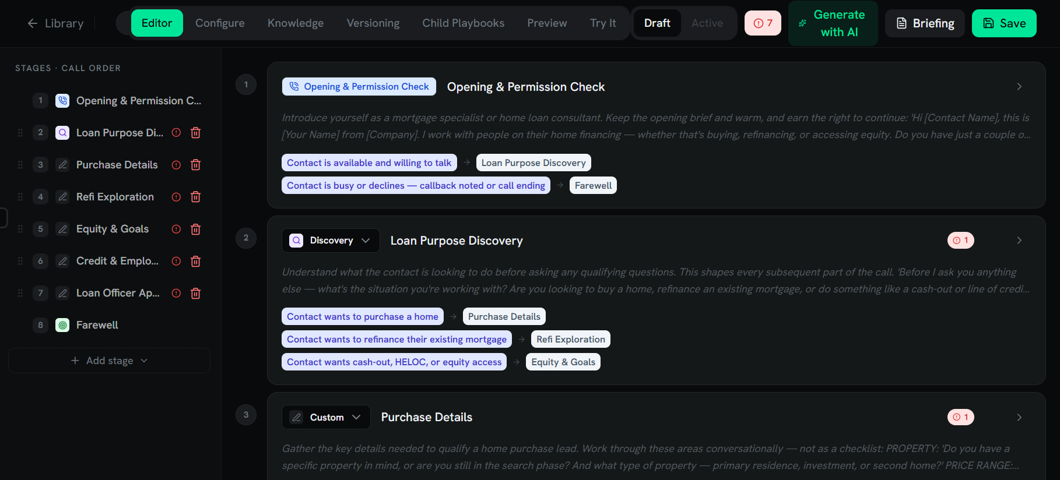Click drag handle of Equity & Goals row
This screenshot has width=1060, height=480.
coord(20,229)
